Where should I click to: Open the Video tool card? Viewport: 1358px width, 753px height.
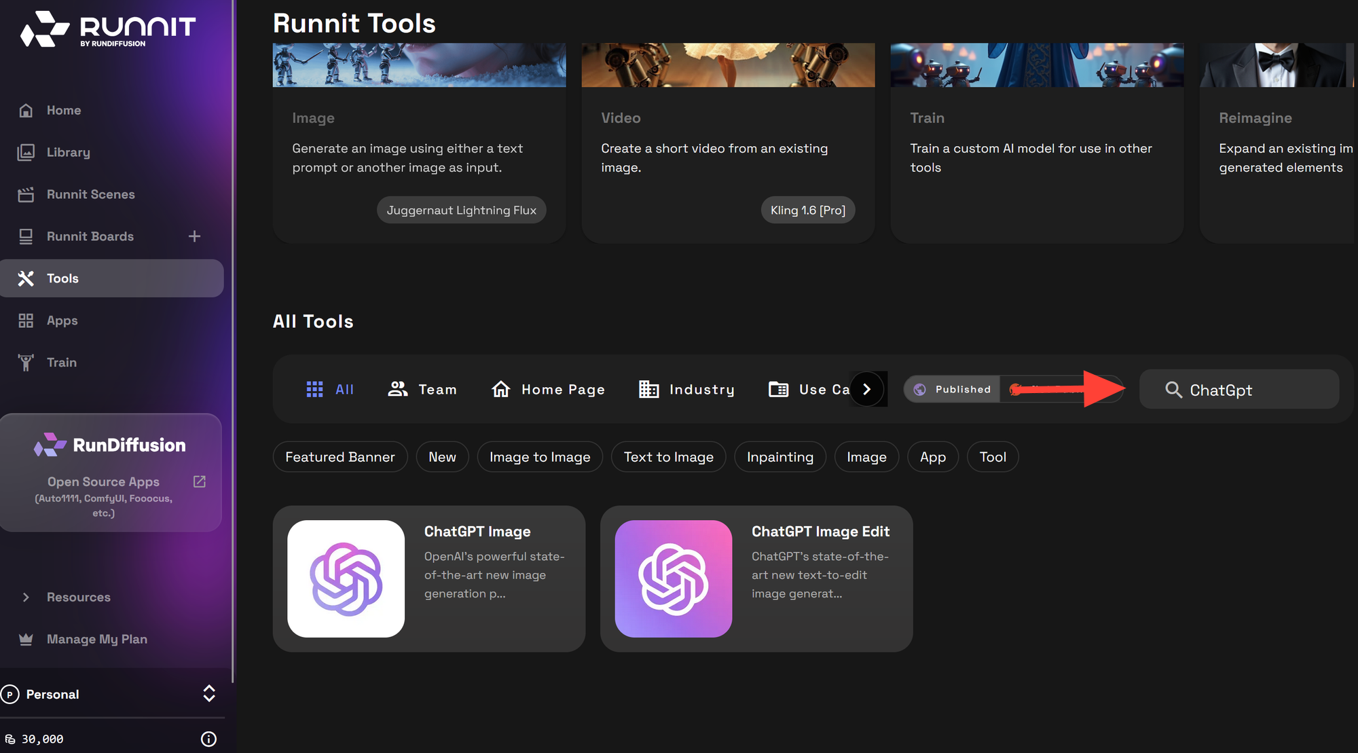coord(728,143)
